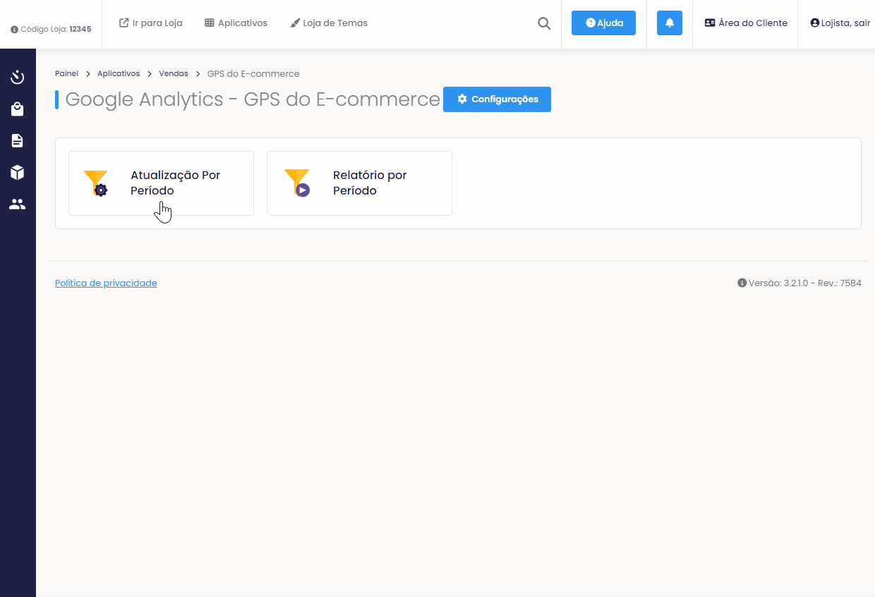Click the search magnifier icon

pyautogui.click(x=544, y=23)
